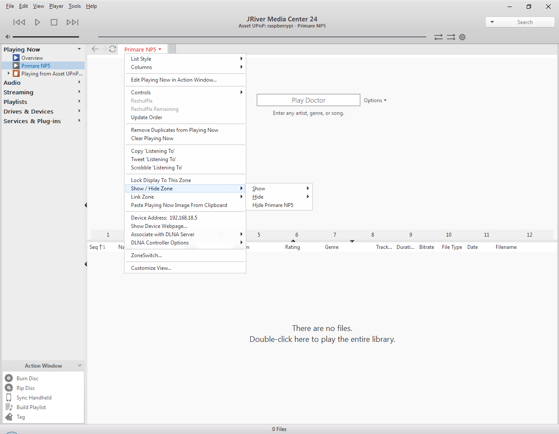Image resolution: width=559 pixels, height=434 pixels.
Task: Expand the Playing Now section arrow
Action: click(79, 49)
